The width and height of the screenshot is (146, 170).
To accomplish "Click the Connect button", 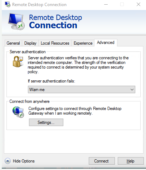I will click(x=102, y=161).
